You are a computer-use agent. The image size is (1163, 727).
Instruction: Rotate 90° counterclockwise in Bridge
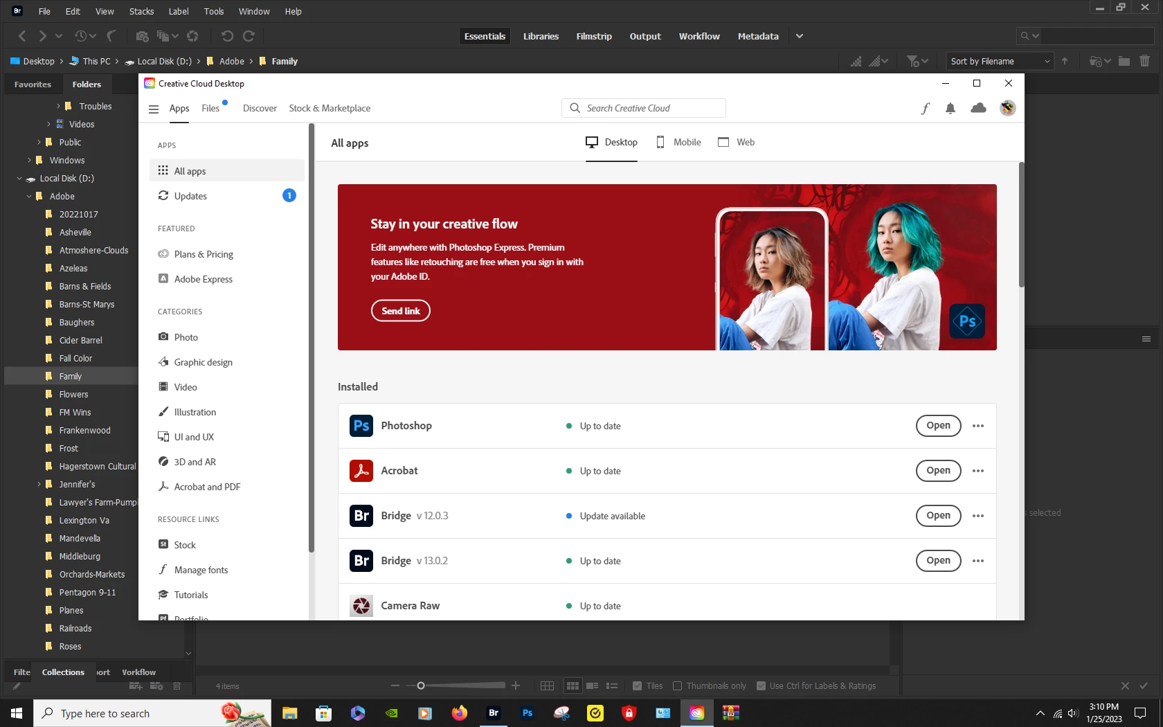(227, 36)
